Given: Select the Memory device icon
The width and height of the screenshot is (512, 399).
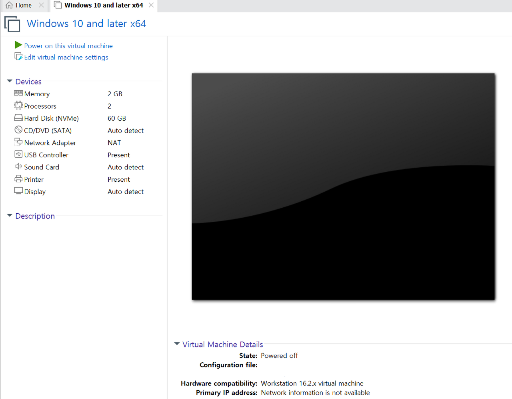Looking at the screenshot, I should coord(18,93).
